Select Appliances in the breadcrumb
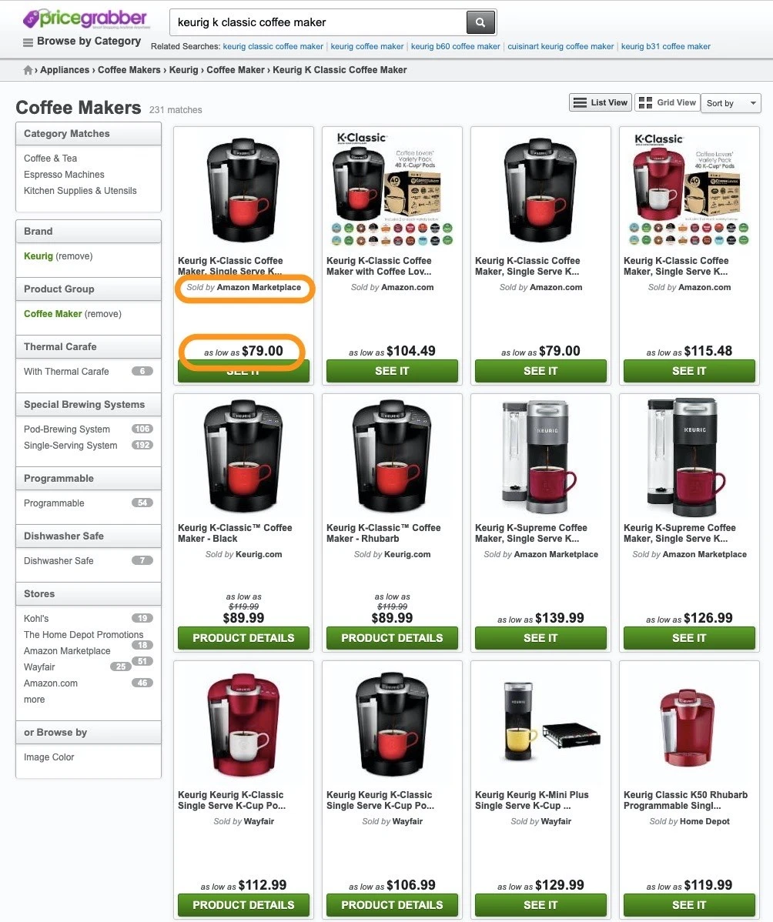 point(65,70)
